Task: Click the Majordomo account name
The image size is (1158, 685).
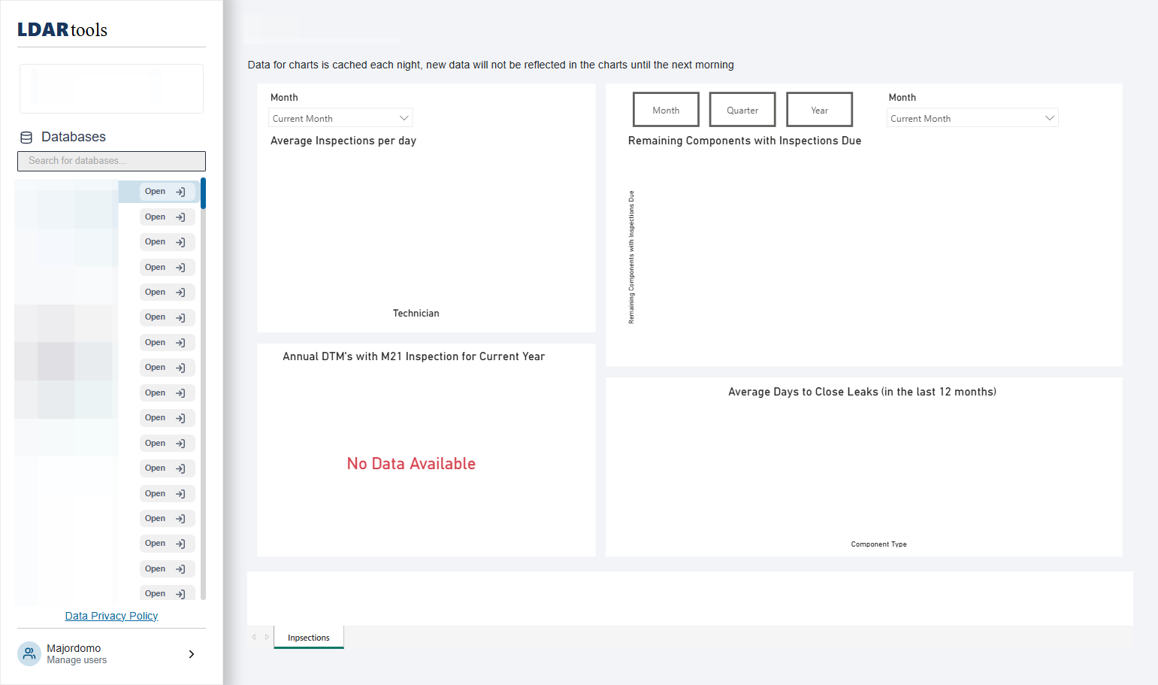Action: coord(74,648)
